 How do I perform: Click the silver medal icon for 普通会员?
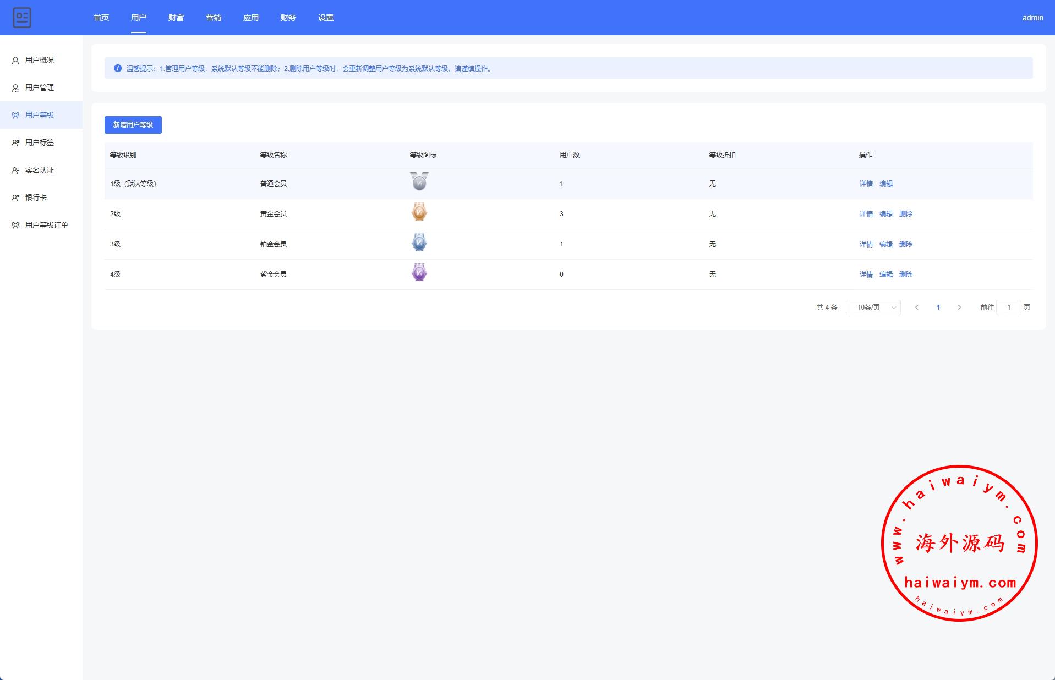coord(419,181)
